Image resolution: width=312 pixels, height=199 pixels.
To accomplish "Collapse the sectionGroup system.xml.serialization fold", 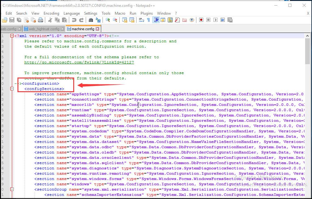I will [x=12, y=189].
